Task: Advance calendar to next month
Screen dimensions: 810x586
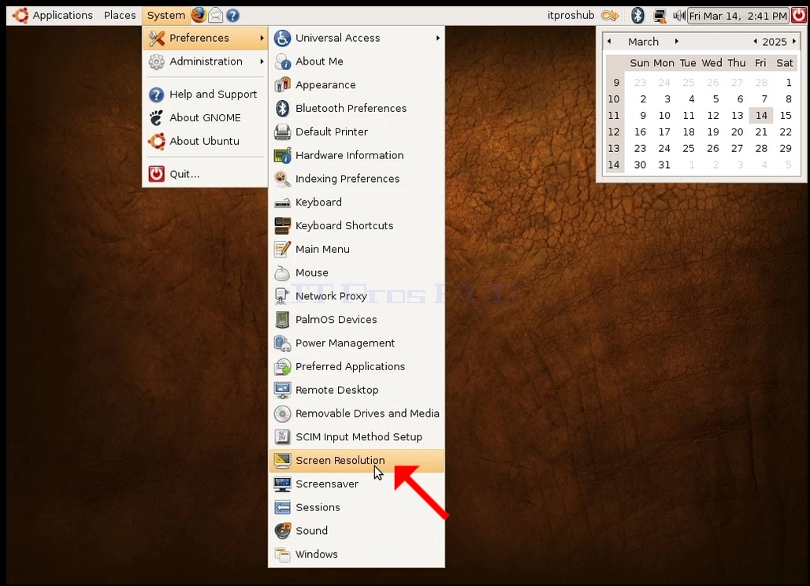Action: tap(677, 41)
